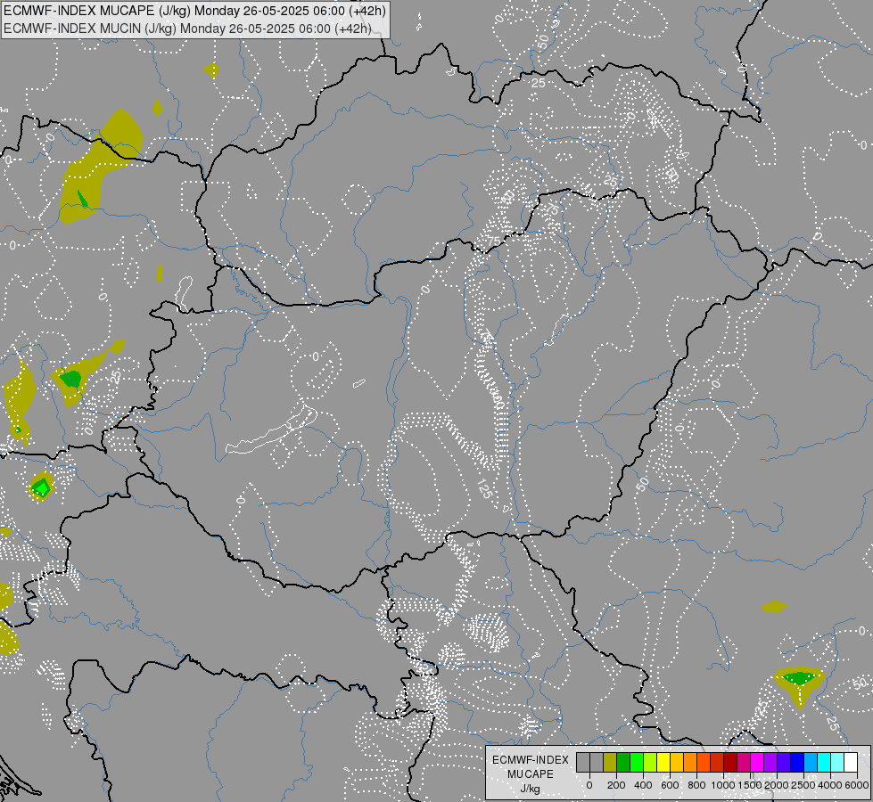
Task: Click the legend value label 200
Action: [x=616, y=785]
